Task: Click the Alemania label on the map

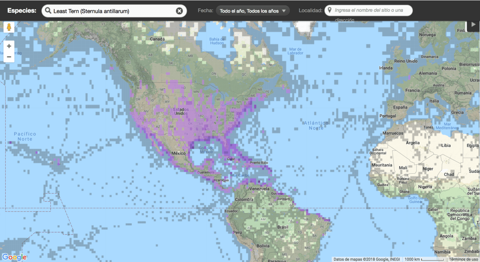Action: click(x=428, y=74)
